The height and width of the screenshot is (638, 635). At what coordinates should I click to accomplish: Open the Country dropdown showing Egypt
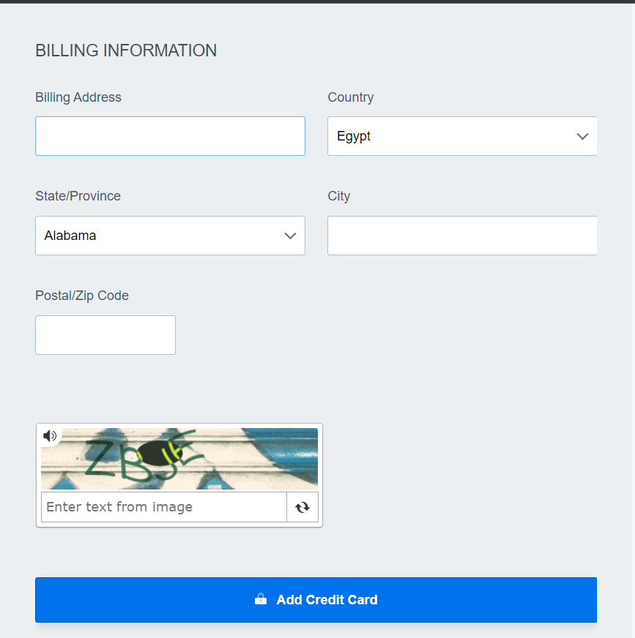[x=462, y=136]
